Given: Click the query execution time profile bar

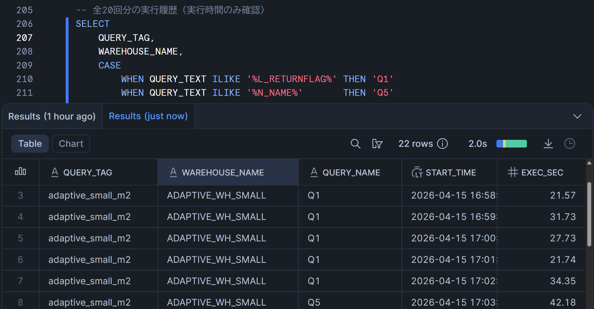Looking at the screenshot, I should pyautogui.click(x=511, y=144).
